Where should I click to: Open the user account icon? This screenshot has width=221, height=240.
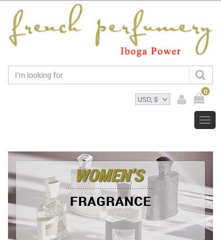coord(181,99)
